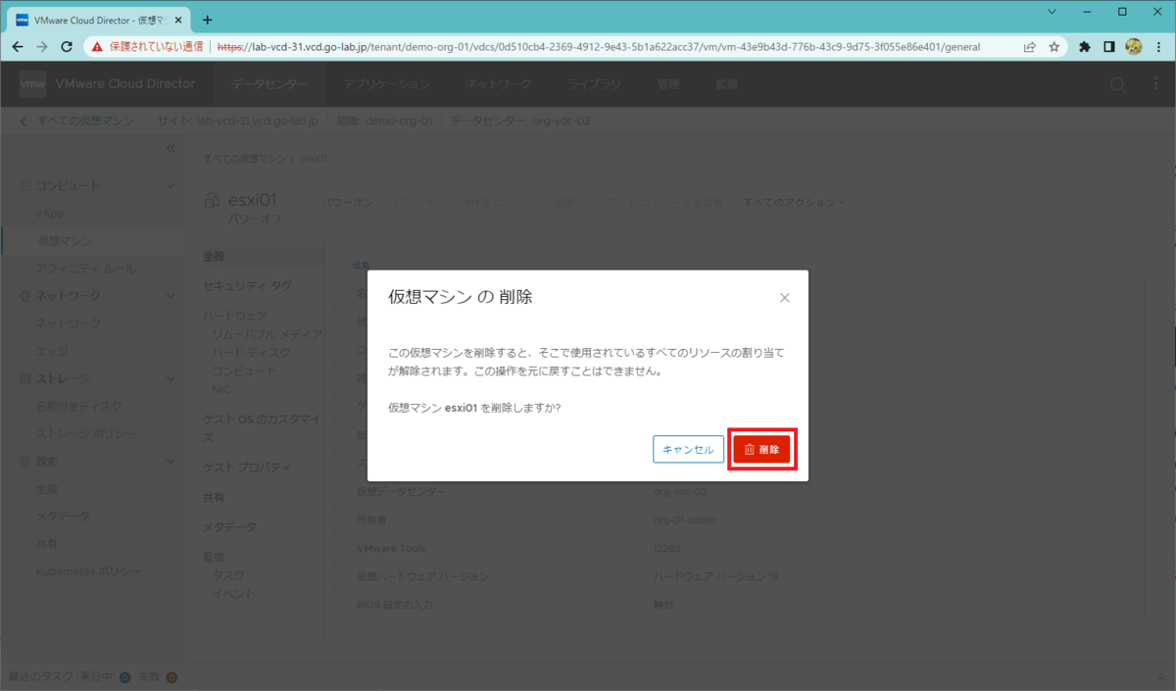Collapse the ネットワーク sidebar section
Viewport: 1176px width, 691px height.
click(x=170, y=295)
